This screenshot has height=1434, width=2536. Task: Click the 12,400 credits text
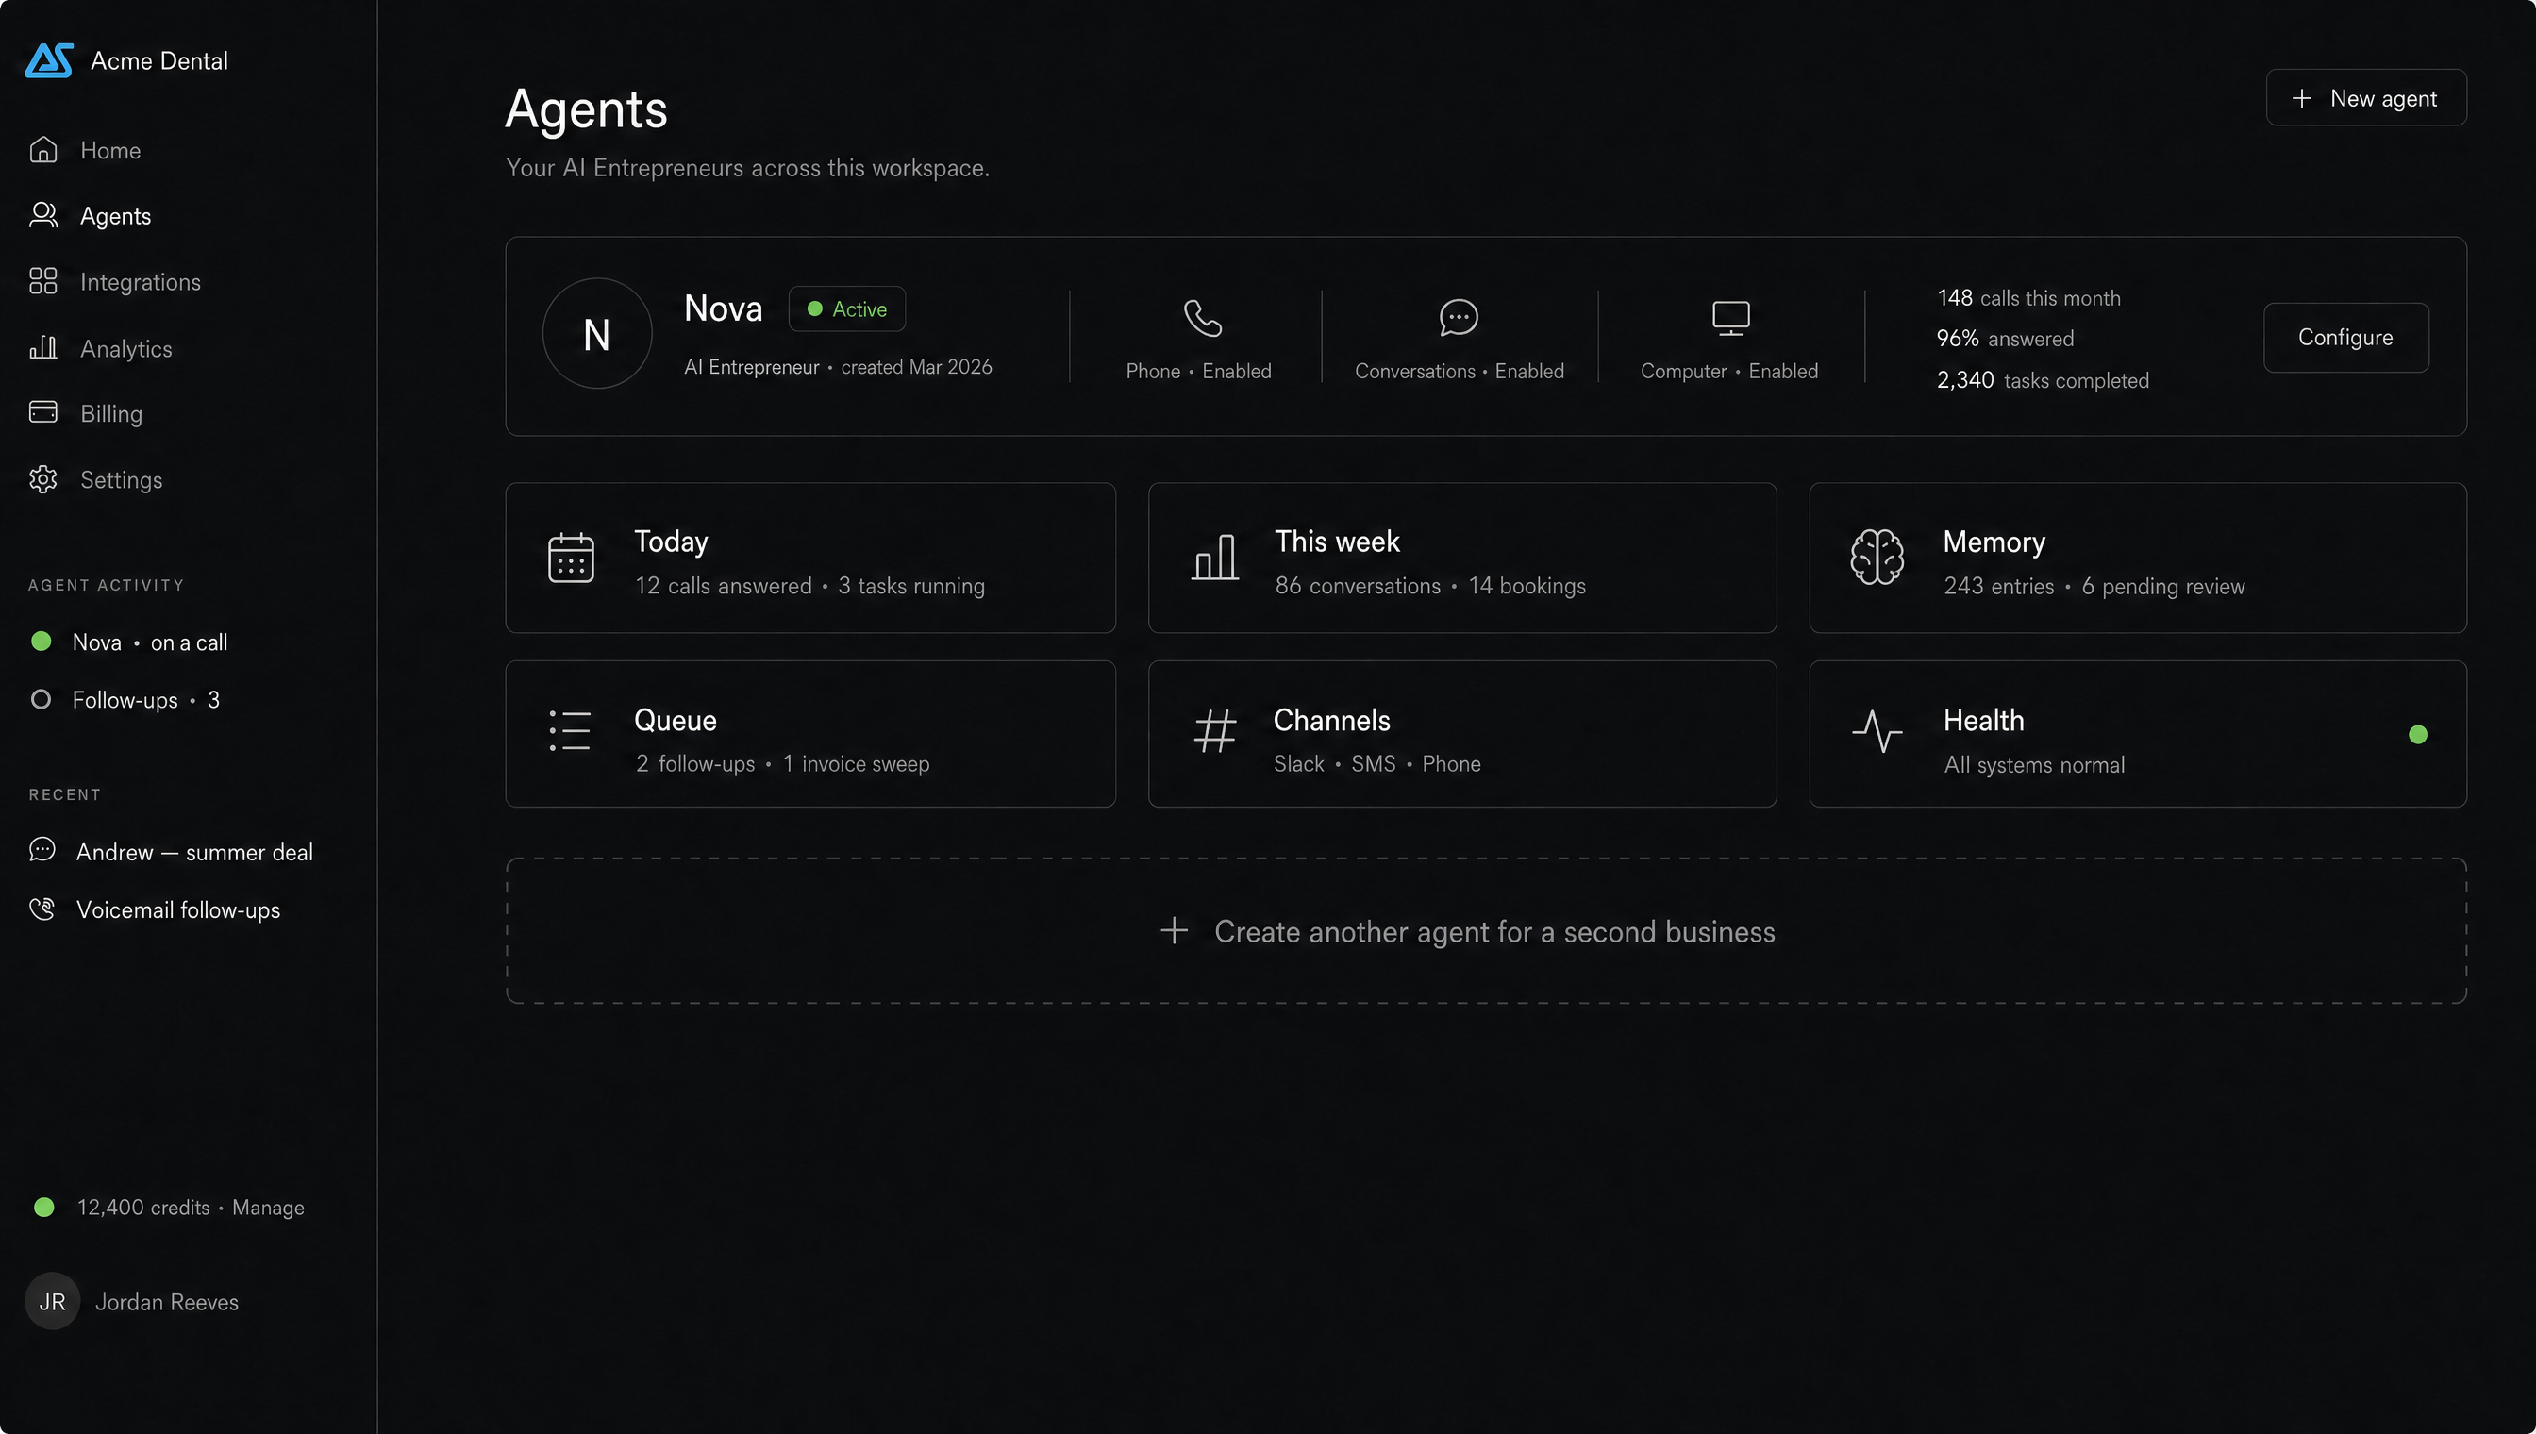tap(142, 1208)
